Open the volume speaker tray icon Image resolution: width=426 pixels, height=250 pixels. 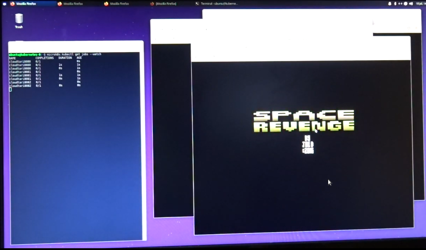[x=410, y=4]
